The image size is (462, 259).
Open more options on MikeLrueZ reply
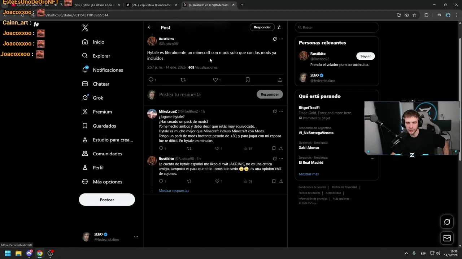click(281, 112)
